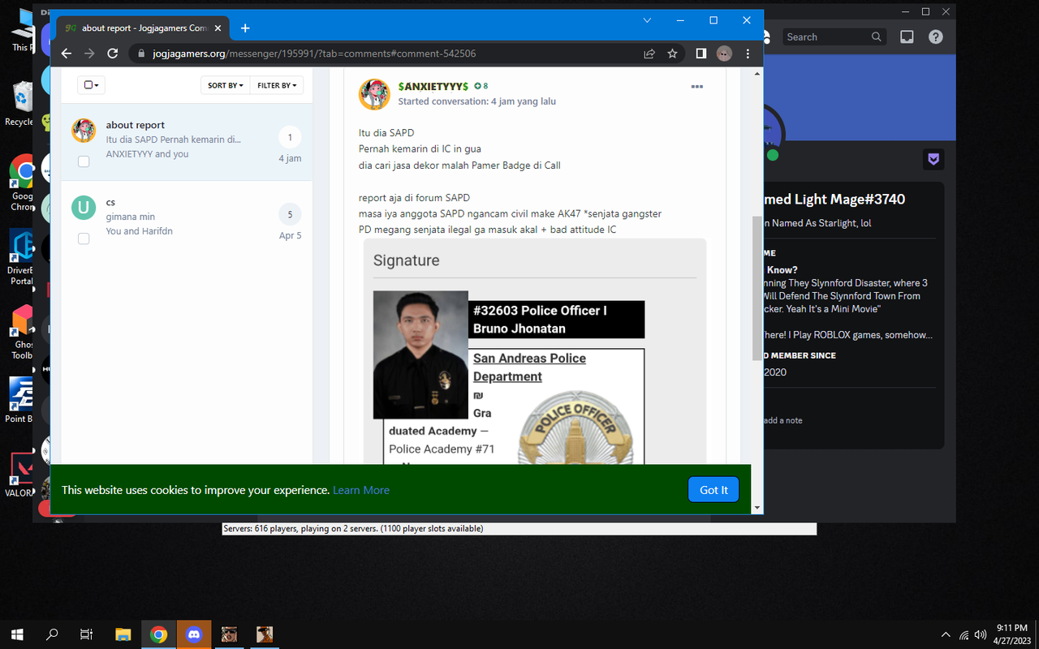Open tab search chevron in Chrome
The width and height of the screenshot is (1039, 649).
tap(647, 20)
